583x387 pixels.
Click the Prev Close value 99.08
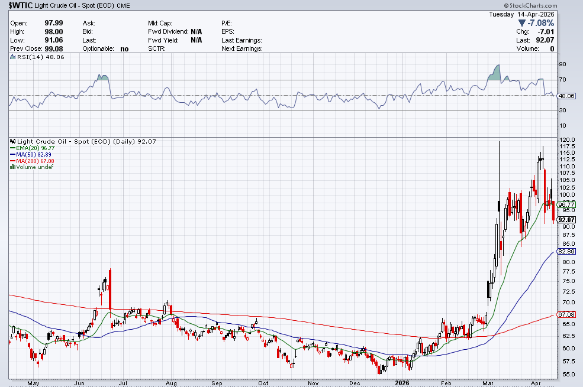coord(54,48)
